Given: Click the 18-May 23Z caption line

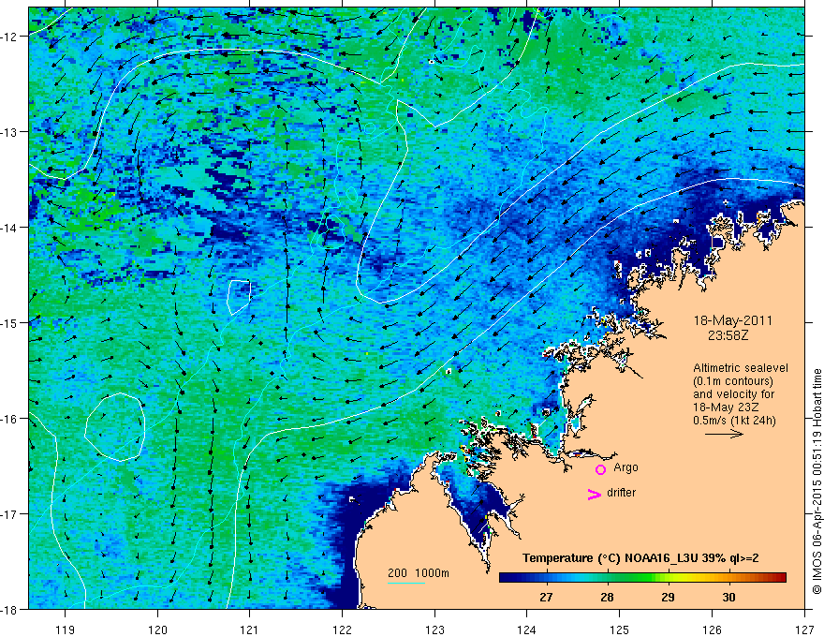Looking at the screenshot, I should tap(726, 407).
